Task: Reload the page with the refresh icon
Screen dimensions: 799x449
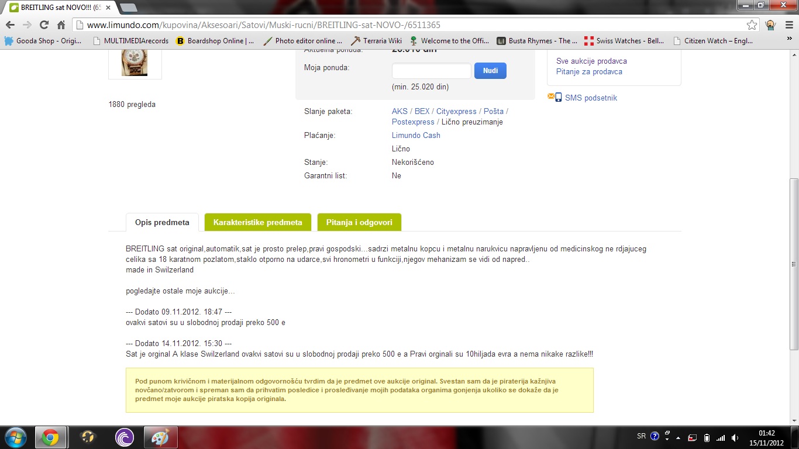Action: pyautogui.click(x=44, y=25)
